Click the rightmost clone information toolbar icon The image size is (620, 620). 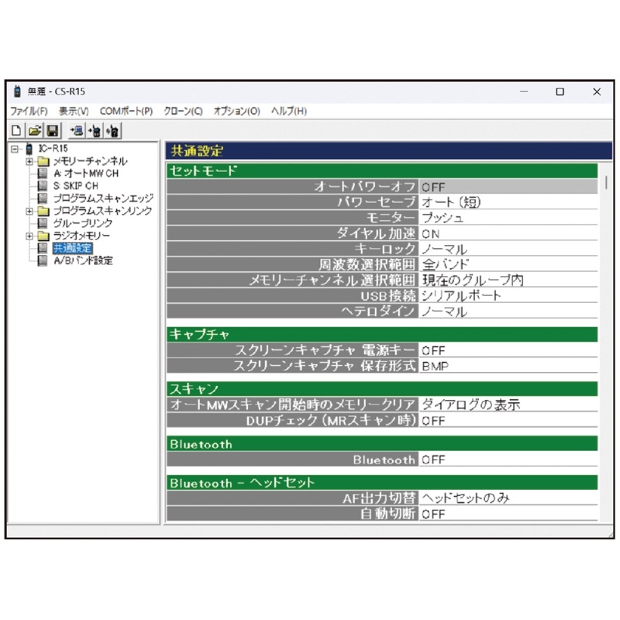[x=112, y=130]
